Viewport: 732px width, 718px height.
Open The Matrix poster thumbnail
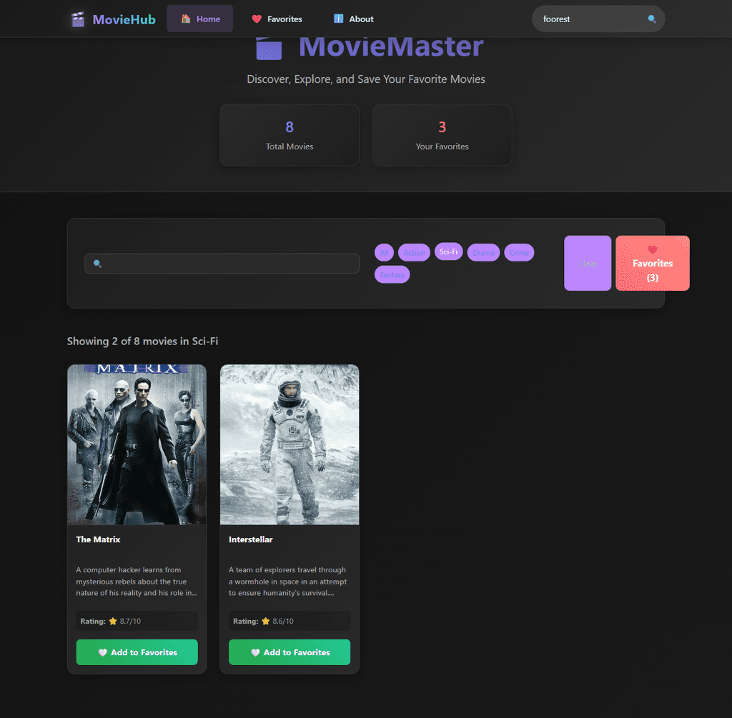coord(137,444)
